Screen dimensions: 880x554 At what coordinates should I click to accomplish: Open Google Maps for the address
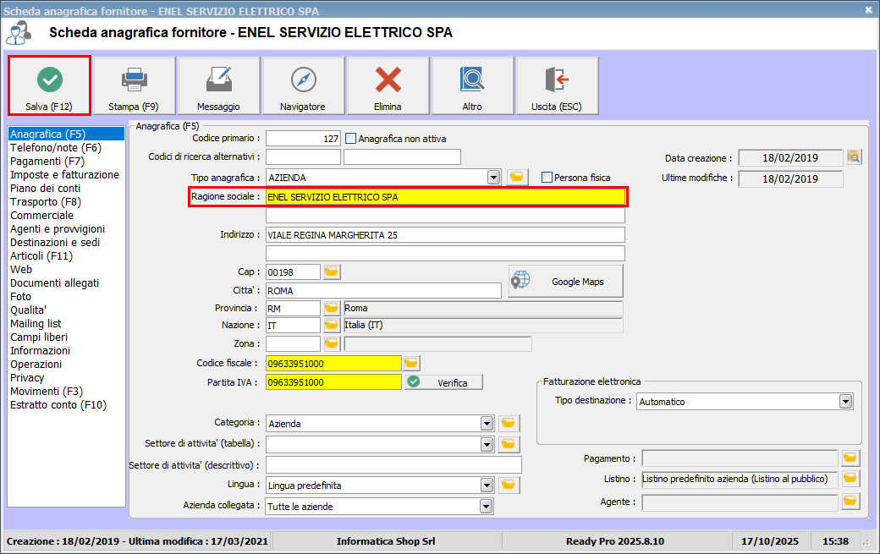pyautogui.click(x=565, y=282)
